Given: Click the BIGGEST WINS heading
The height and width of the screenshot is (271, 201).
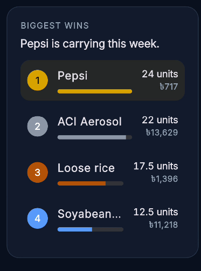Looking at the screenshot, I should tap(55, 25).
